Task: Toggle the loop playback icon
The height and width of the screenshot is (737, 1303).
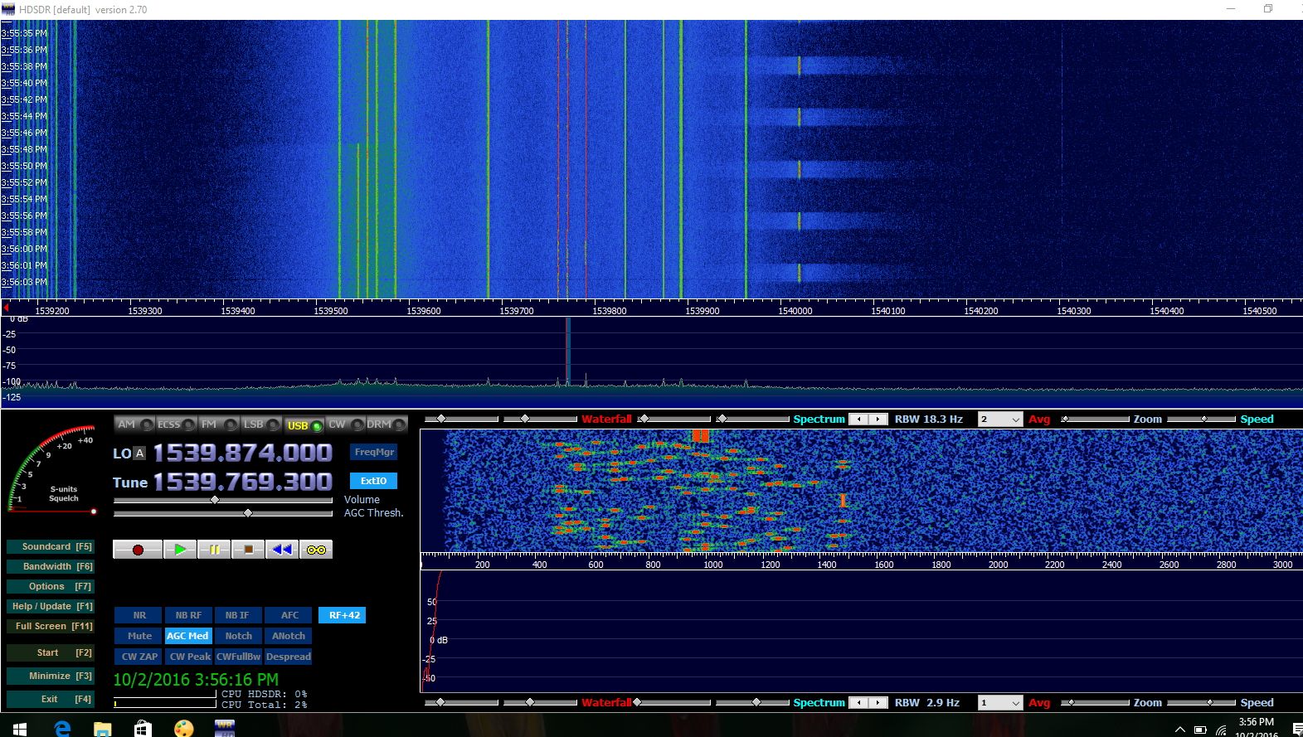Action: 316,550
